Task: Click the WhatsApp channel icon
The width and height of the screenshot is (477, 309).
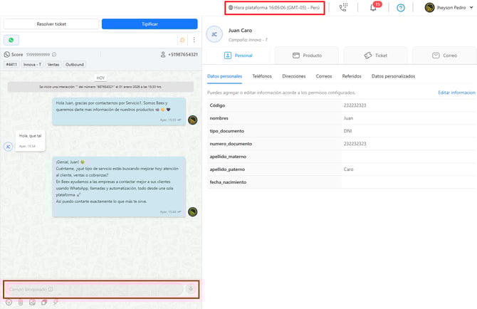Action: 11,40
